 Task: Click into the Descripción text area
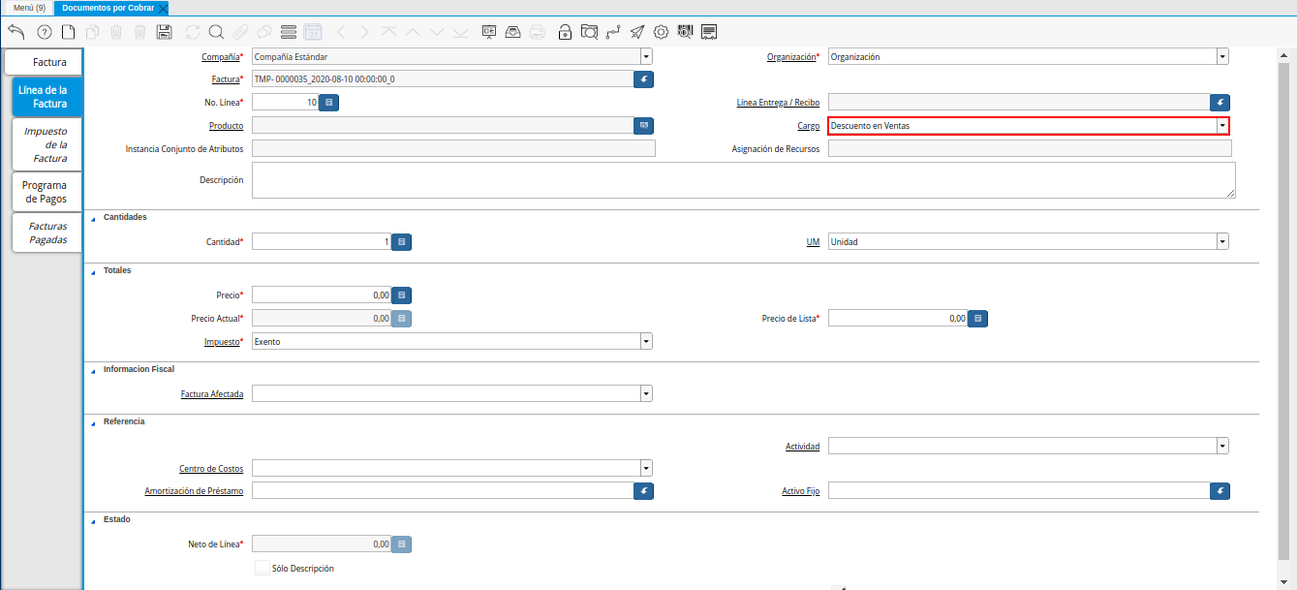coord(742,180)
